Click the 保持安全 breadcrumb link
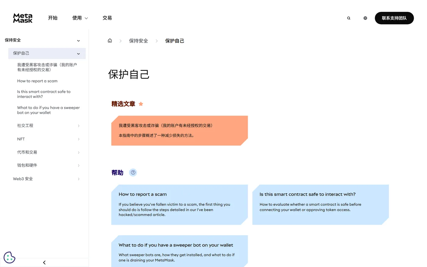The height and width of the screenshot is (267, 427). (x=138, y=41)
